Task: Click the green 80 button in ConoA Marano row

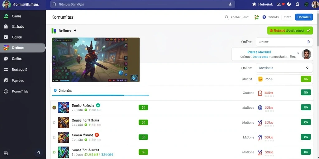Action: tap(143, 137)
